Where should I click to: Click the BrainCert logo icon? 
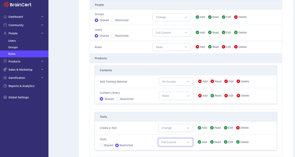[7, 4]
